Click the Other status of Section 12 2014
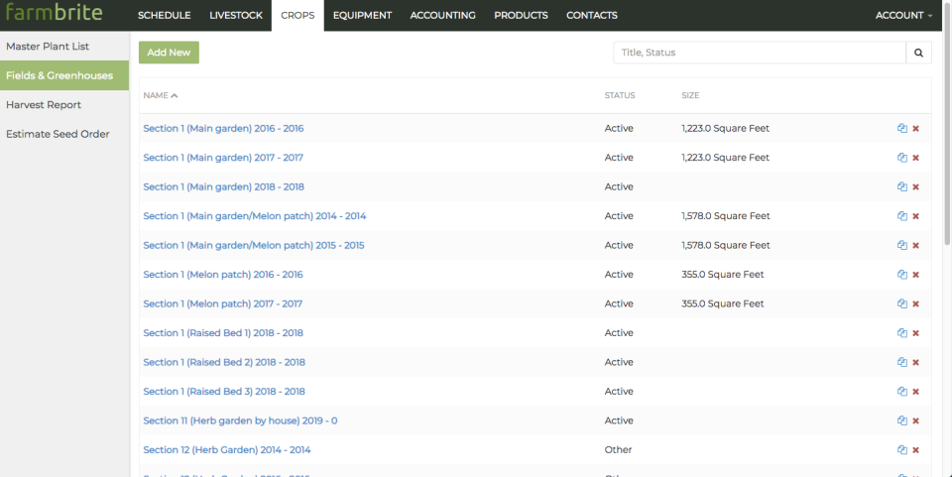This screenshot has width=952, height=477. (618, 449)
